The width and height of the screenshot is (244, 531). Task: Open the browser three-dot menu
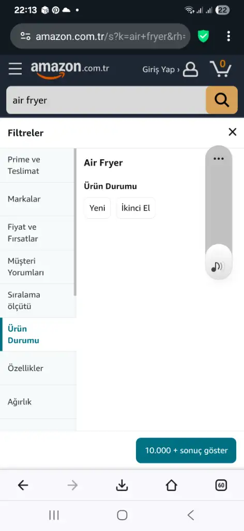[228, 36]
